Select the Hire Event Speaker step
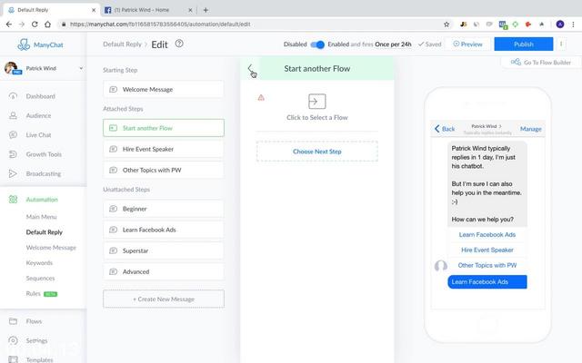Viewport: 582px width, 363px height. 164,149
